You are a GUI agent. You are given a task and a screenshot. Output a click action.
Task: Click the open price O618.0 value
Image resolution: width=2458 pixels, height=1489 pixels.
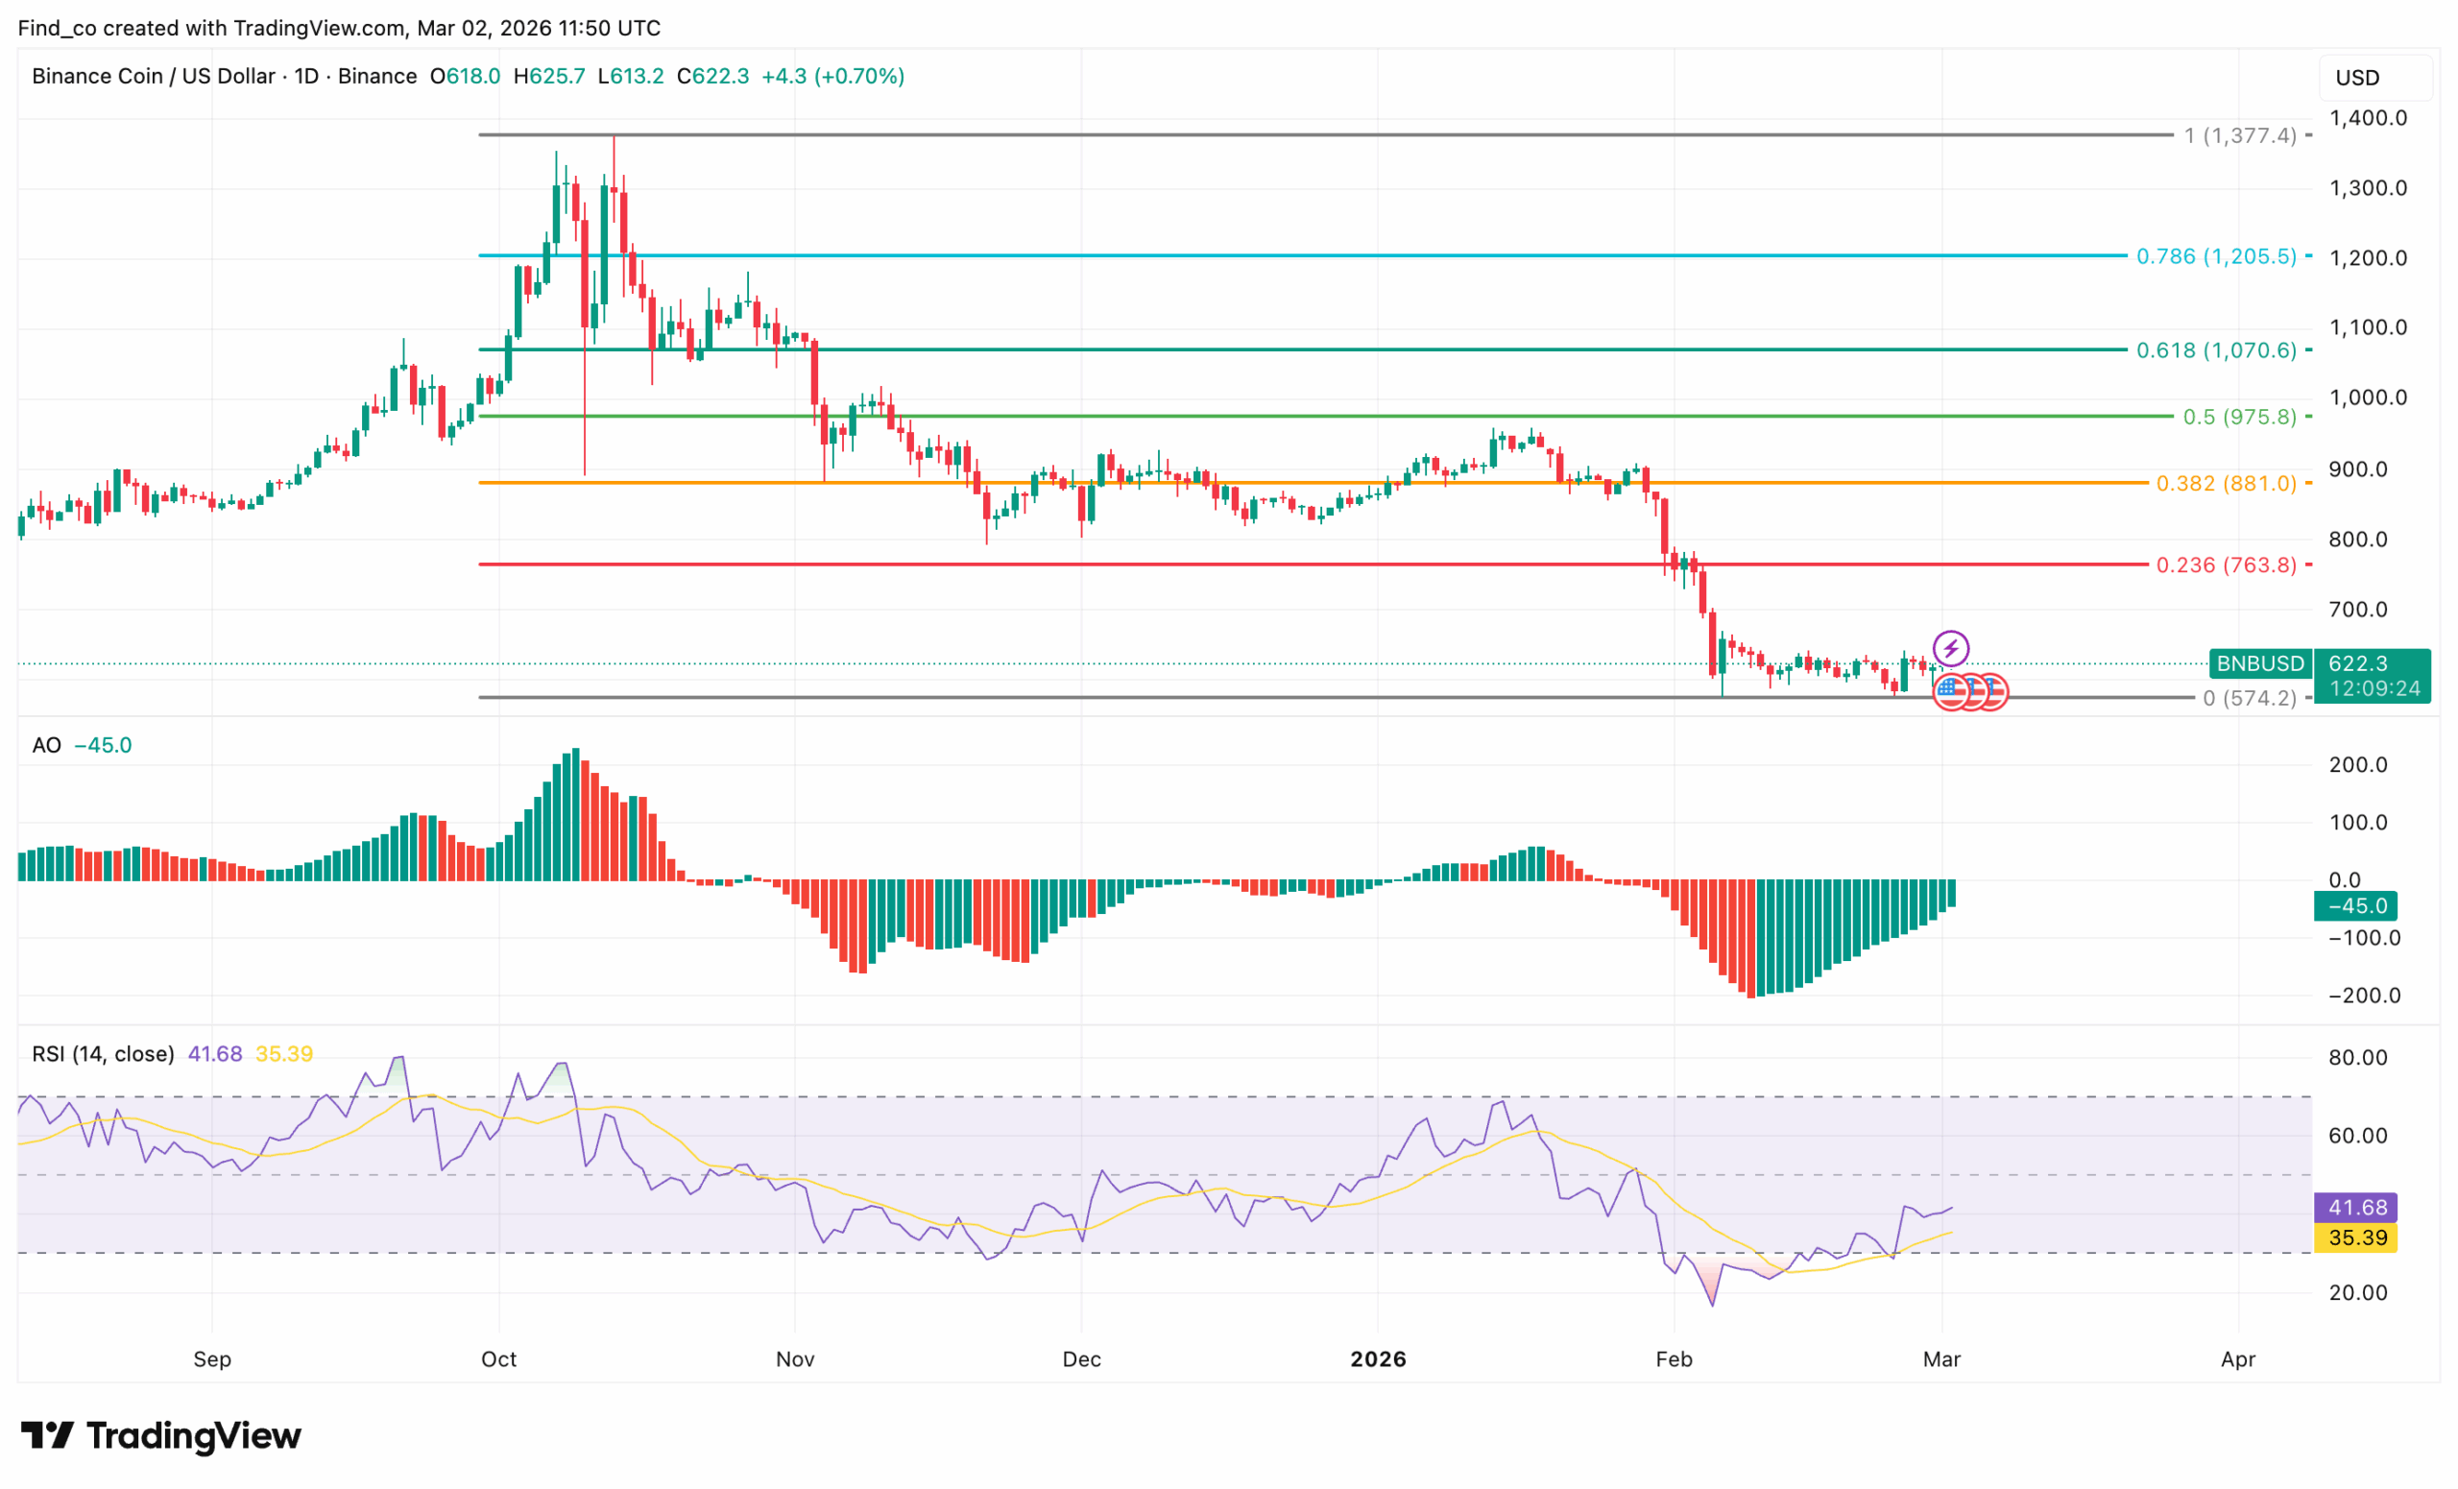pyautogui.click(x=465, y=76)
